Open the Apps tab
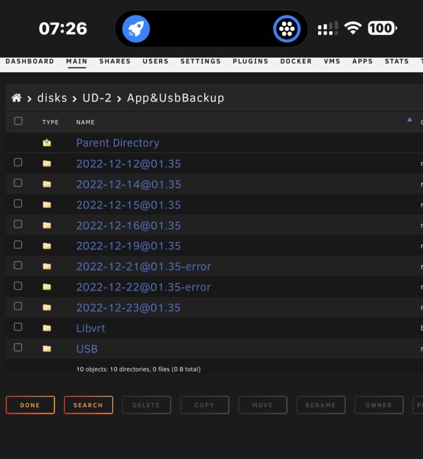Image resolution: width=423 pixels, height=459 pixels. pyautogui.click(x=362, y=61)
